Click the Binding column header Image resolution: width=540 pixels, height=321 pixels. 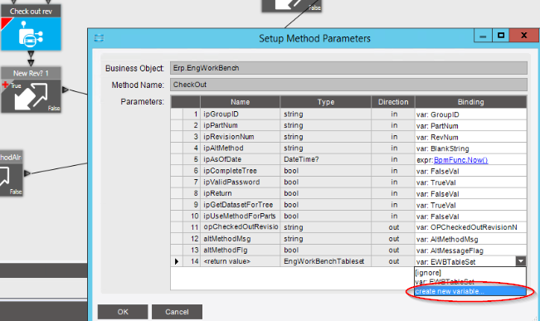[471, 102]
